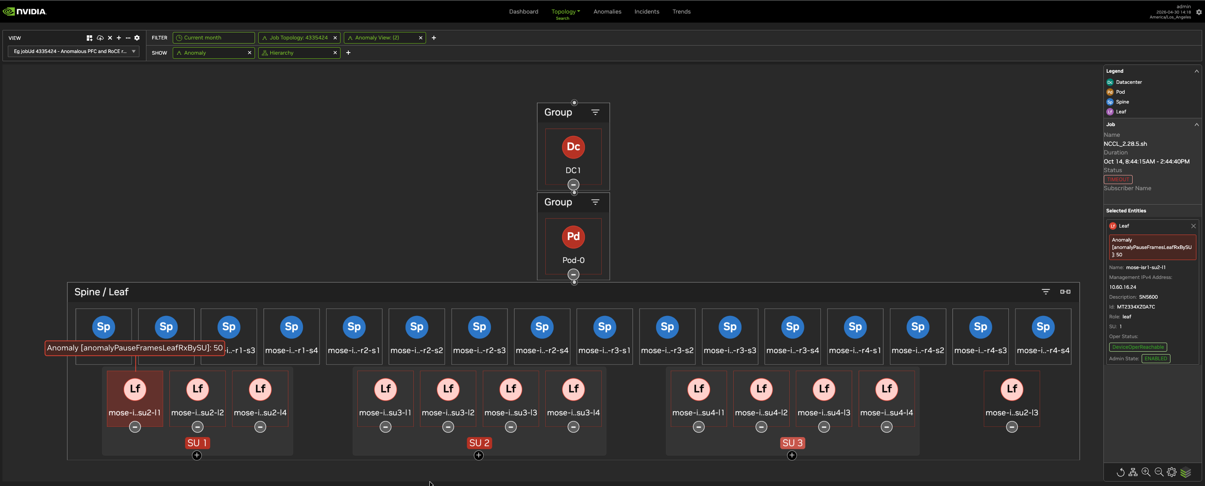Add a new SHOW option with plus

(x=348, y=53)
